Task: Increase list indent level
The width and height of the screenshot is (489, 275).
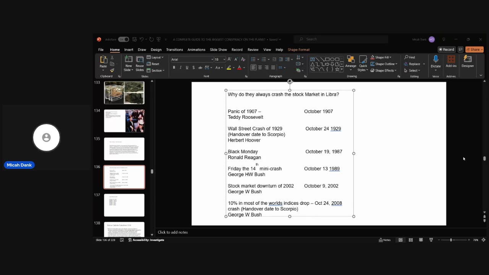Action: coord(281,59)
